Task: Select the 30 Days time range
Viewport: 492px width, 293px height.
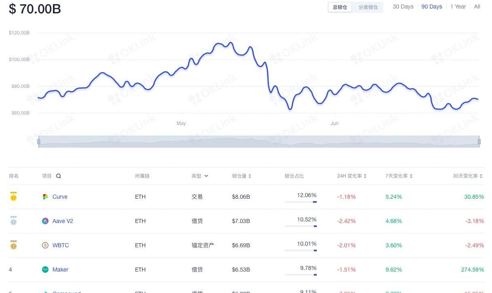Action: click(x=403, y=7)
